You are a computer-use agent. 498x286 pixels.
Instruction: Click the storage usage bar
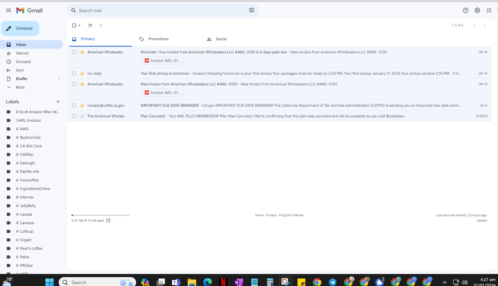(101, 215)
